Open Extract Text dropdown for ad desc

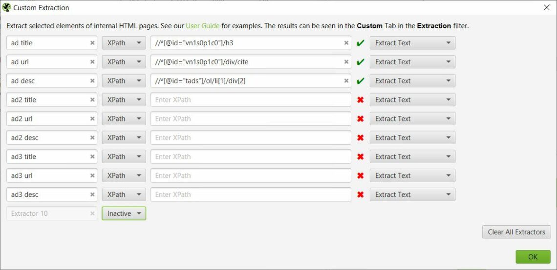coord(412,81)
